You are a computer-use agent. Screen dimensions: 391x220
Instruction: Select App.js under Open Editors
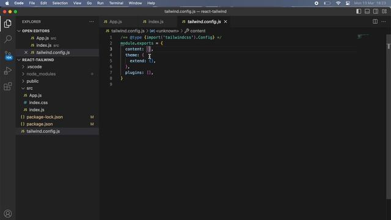(x=57, y=38)
